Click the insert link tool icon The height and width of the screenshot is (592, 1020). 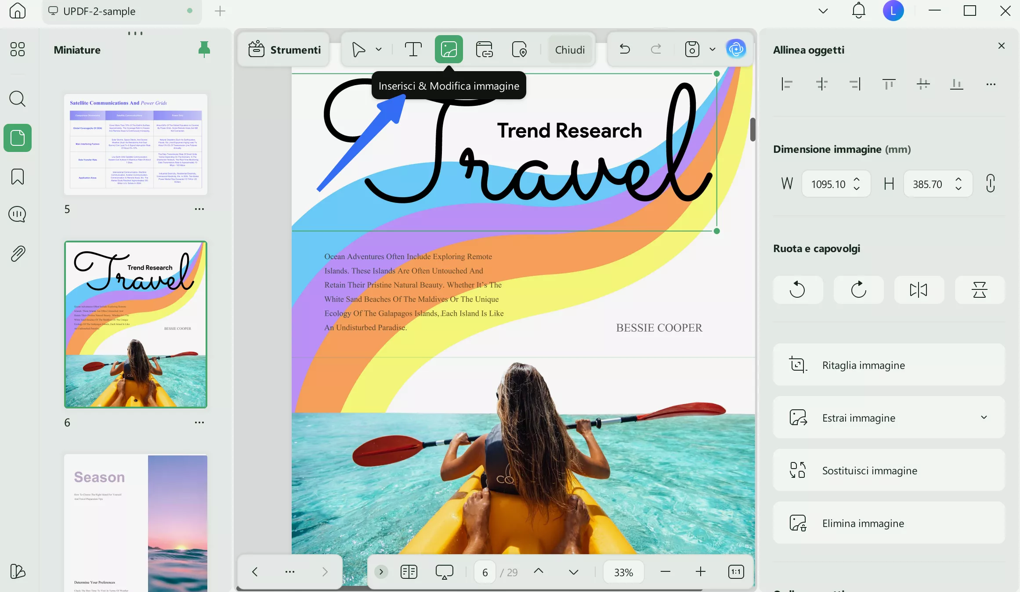point(484,50)
